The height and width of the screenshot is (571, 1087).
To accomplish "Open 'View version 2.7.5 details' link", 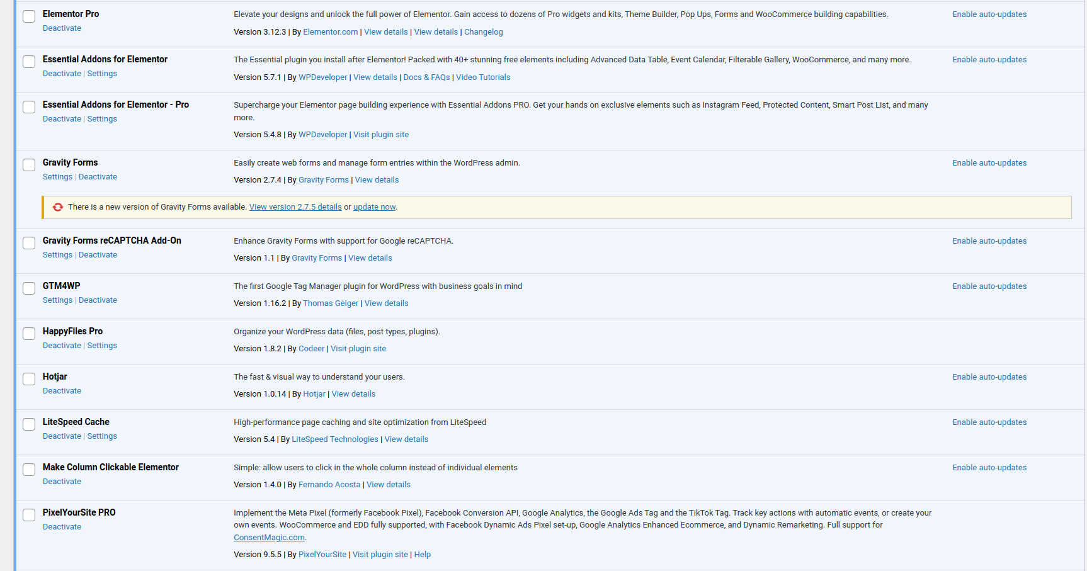I will click(295, 207).
